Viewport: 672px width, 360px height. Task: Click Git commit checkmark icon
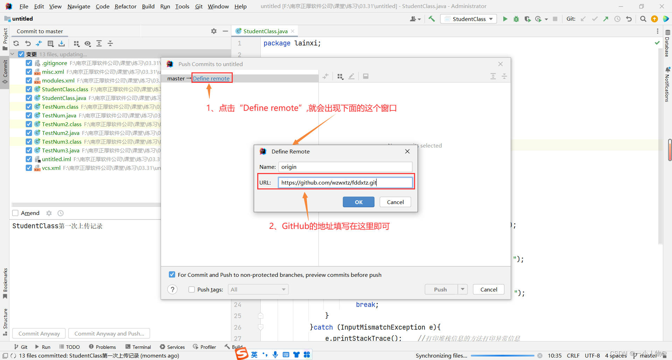click(595, 19)
